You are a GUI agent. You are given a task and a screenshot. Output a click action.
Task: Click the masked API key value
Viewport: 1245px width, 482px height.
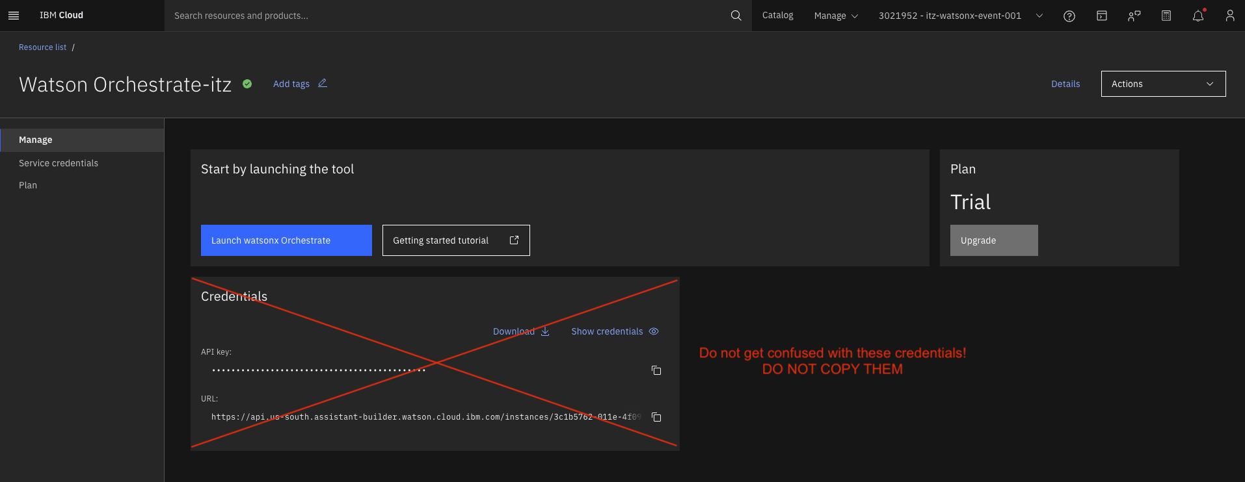(x=319, y=370)
